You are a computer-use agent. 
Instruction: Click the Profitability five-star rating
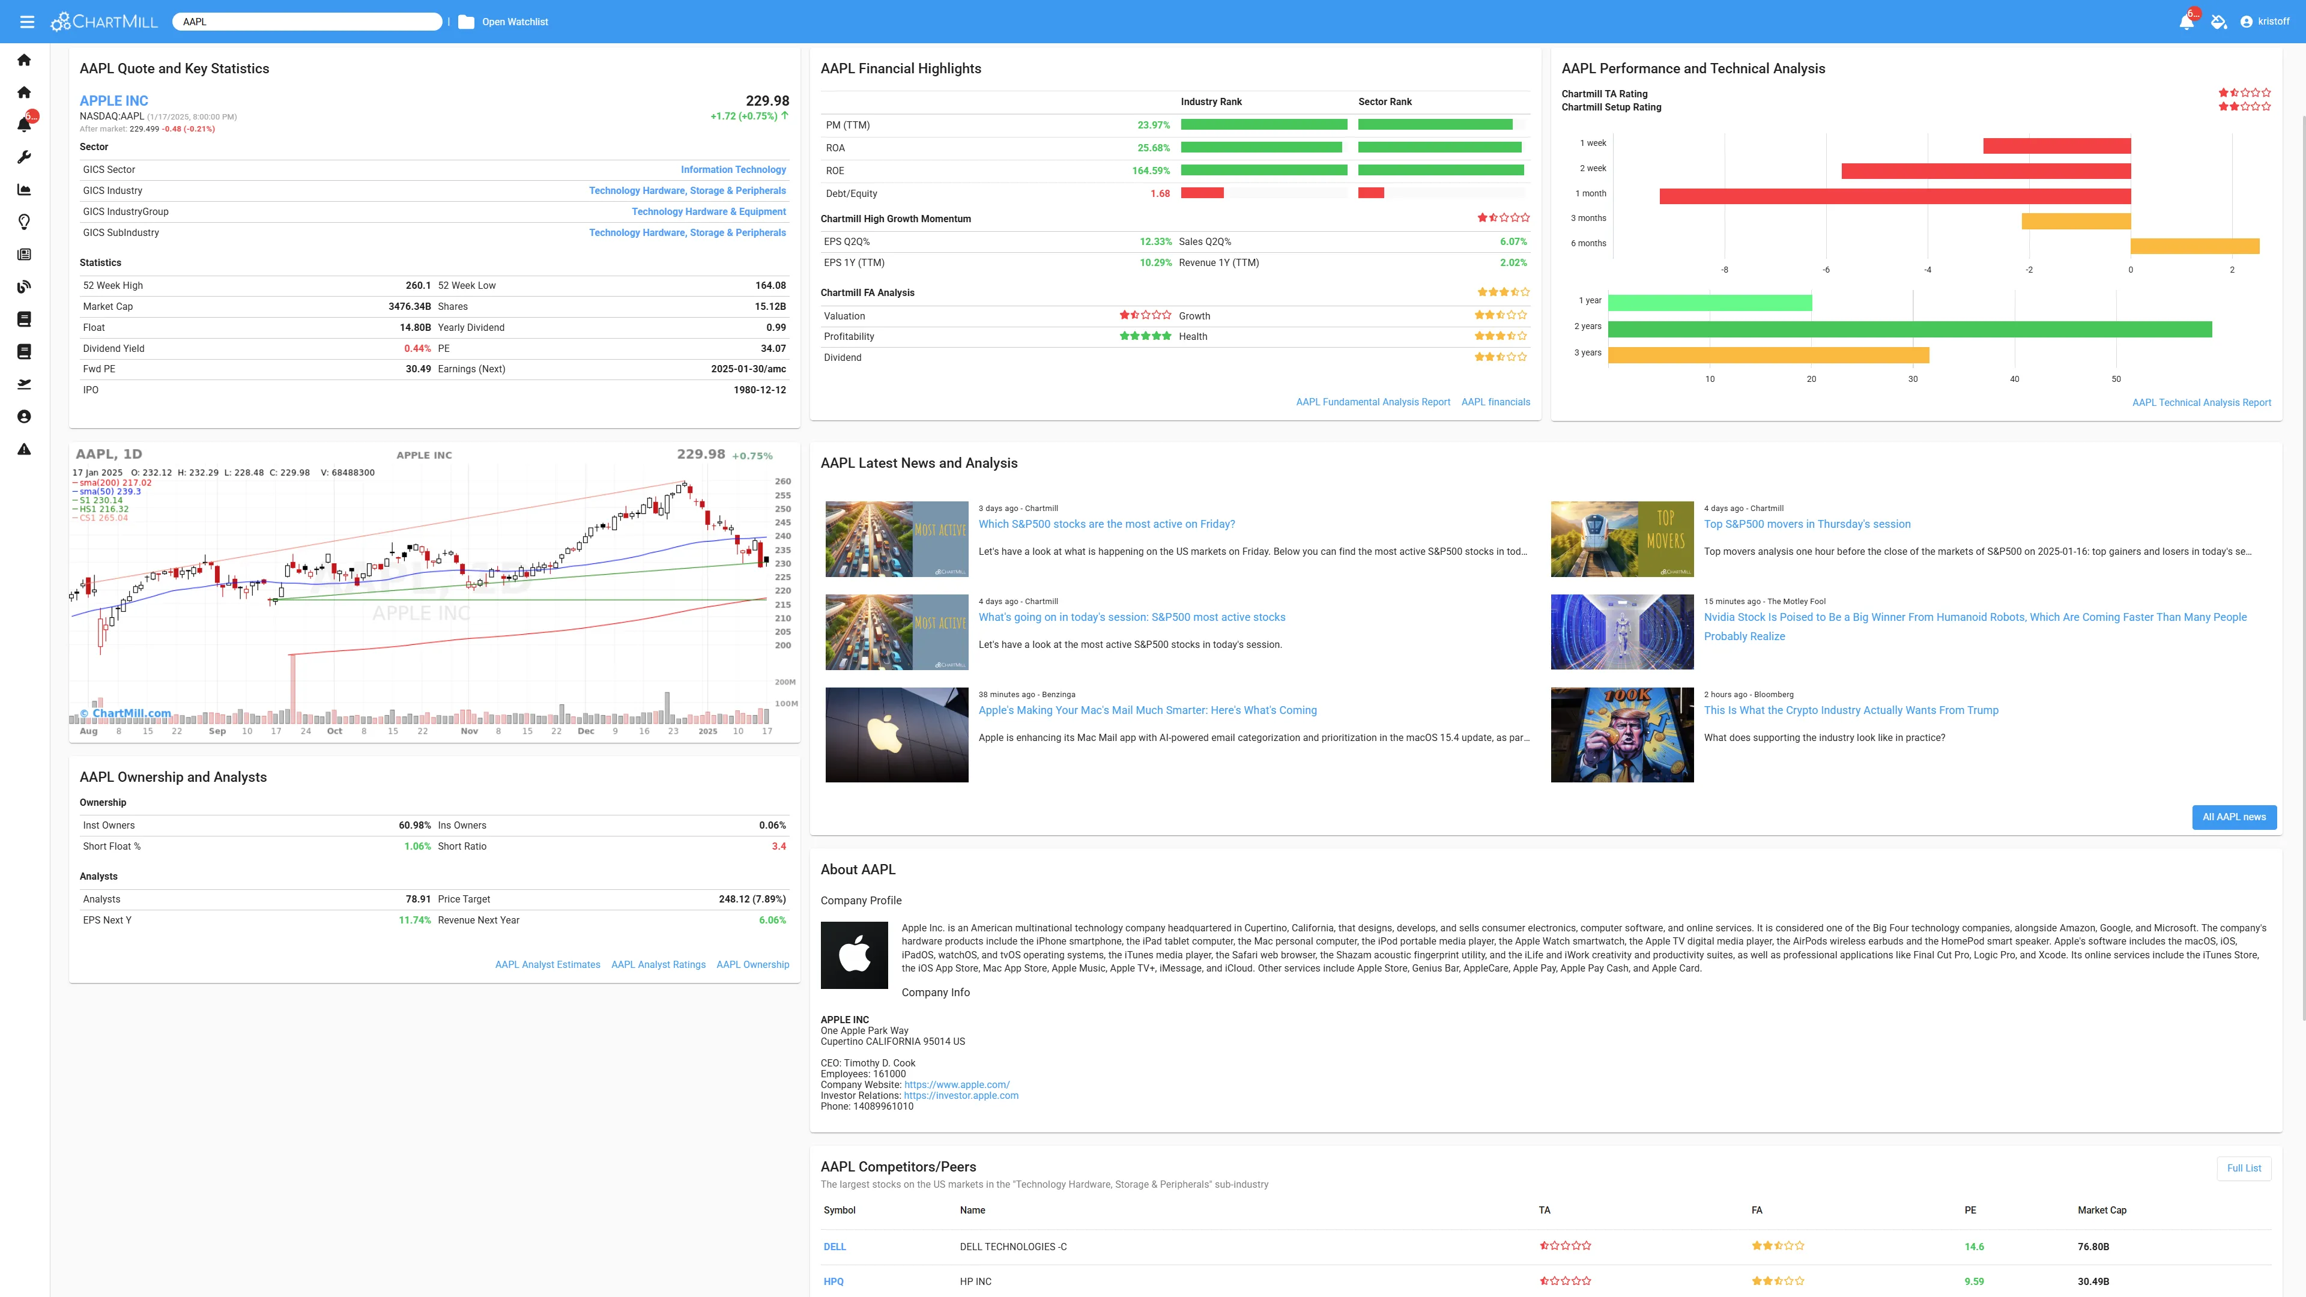click(x=1145, y=336)
